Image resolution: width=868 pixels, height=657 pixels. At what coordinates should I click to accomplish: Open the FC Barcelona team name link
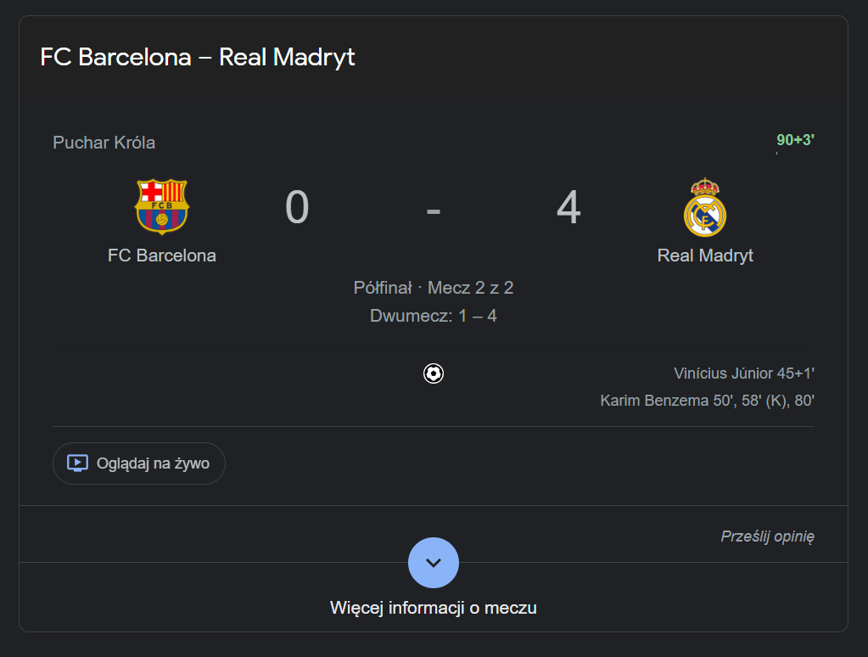pos(162,255)
